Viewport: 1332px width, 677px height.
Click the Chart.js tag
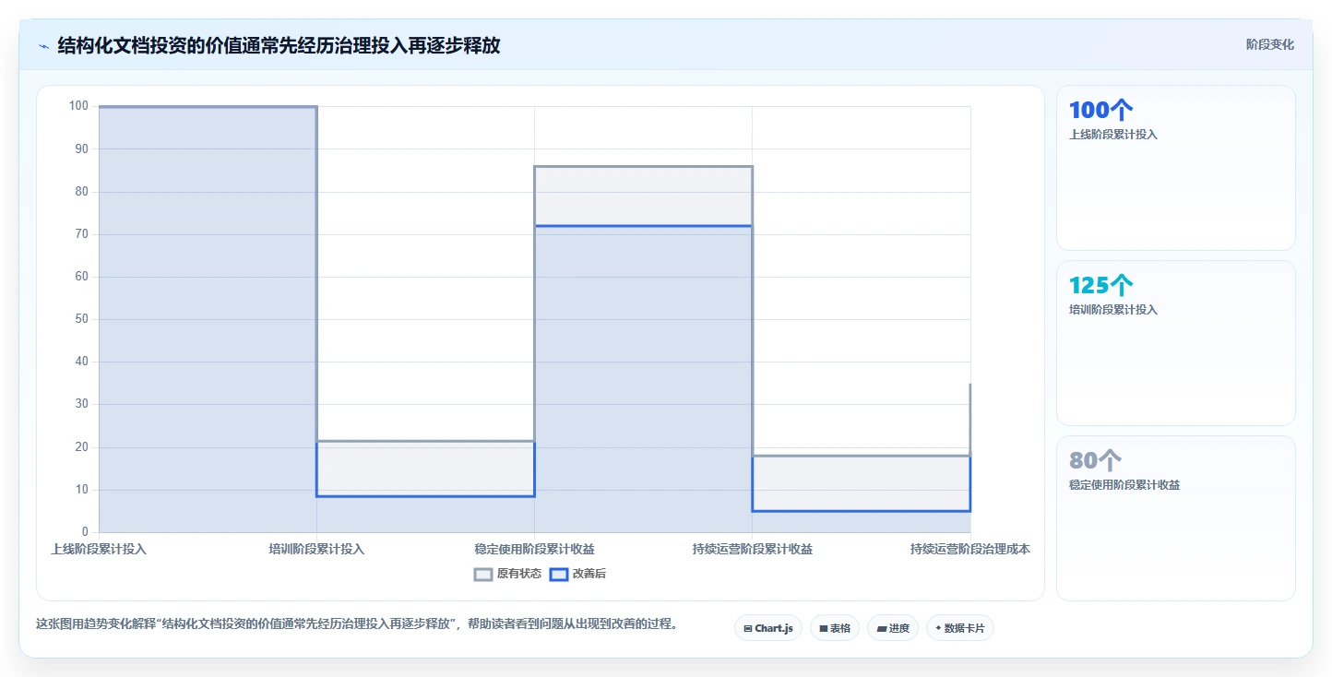point(768,628)
